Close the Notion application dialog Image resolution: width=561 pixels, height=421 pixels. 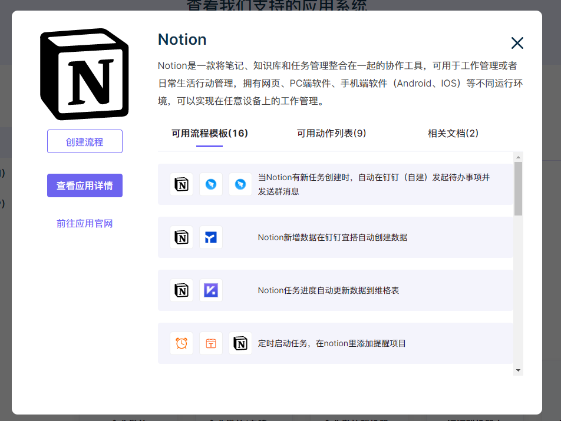tap(517, 43)
